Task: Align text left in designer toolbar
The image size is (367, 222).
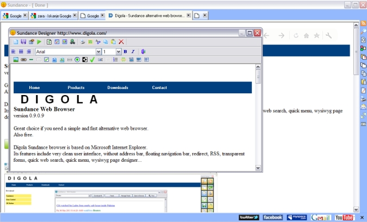Action: [13, 51]
